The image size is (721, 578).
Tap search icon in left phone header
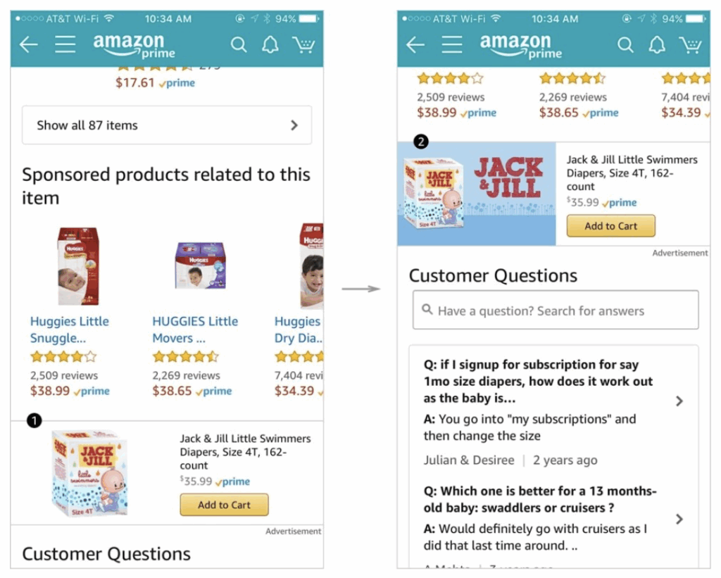(239, 44)
